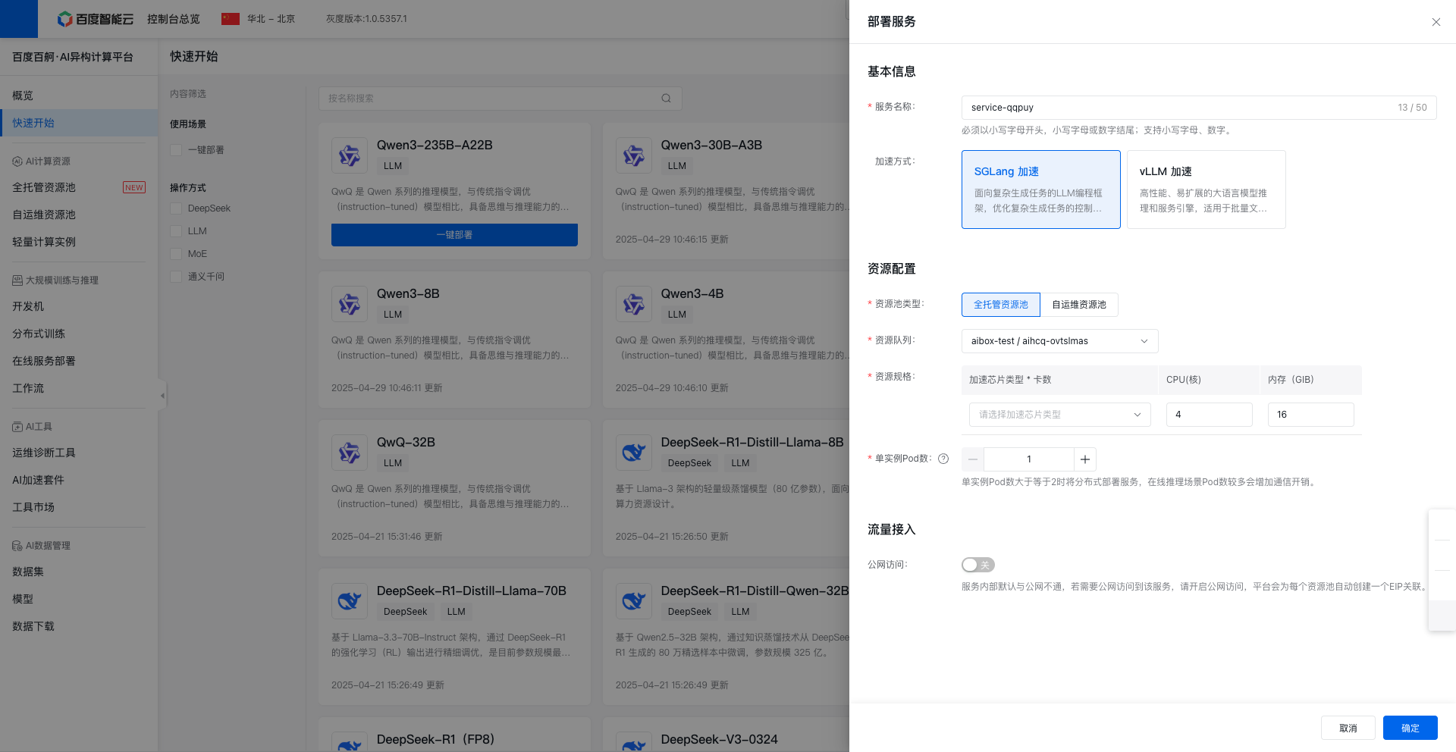Decrease Pod count with minus button
The height and width of the screenshot is (752, 1456).
973,459
